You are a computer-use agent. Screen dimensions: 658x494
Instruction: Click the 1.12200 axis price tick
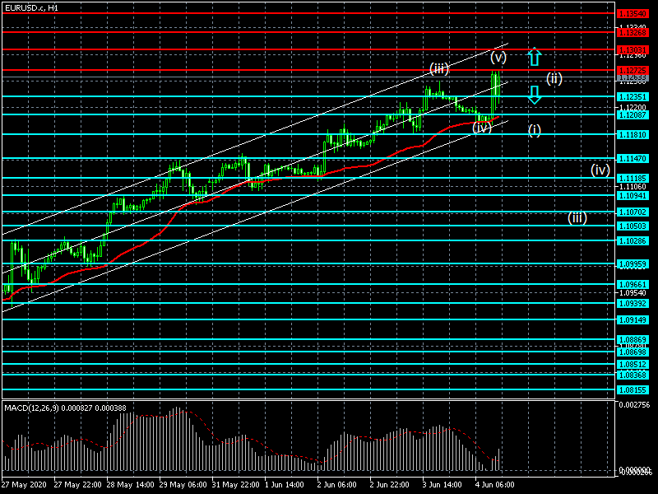[x=633, y=108]
